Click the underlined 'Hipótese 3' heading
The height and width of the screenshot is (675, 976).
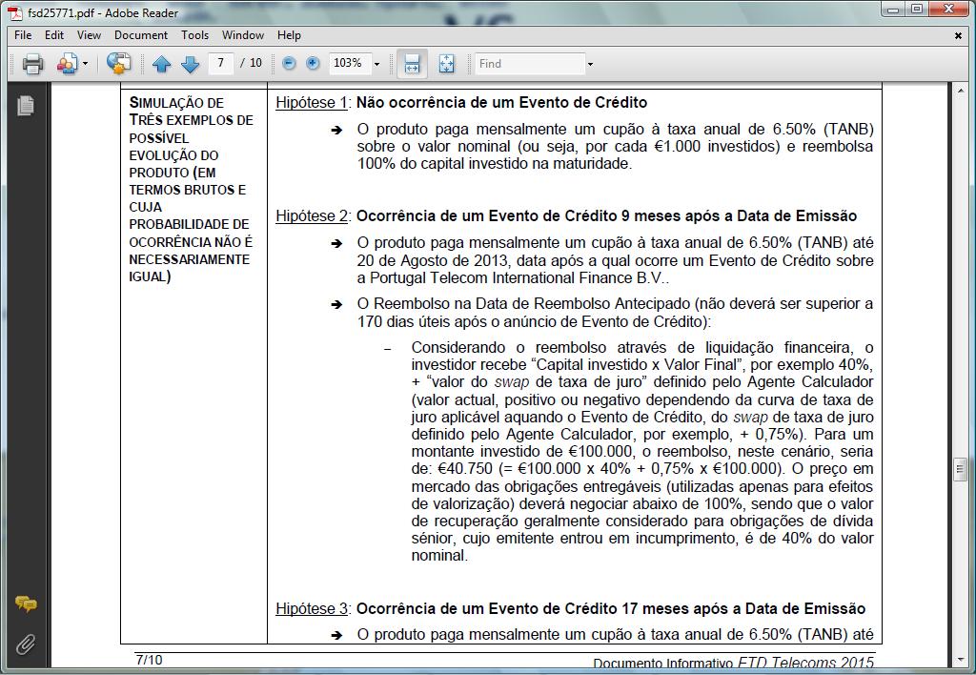[x=312, y=609]
